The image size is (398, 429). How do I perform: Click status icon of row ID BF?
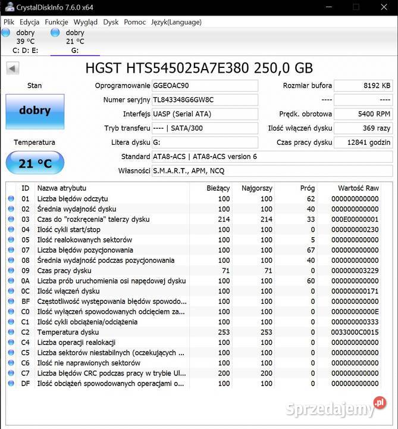[x=11, y=301]
